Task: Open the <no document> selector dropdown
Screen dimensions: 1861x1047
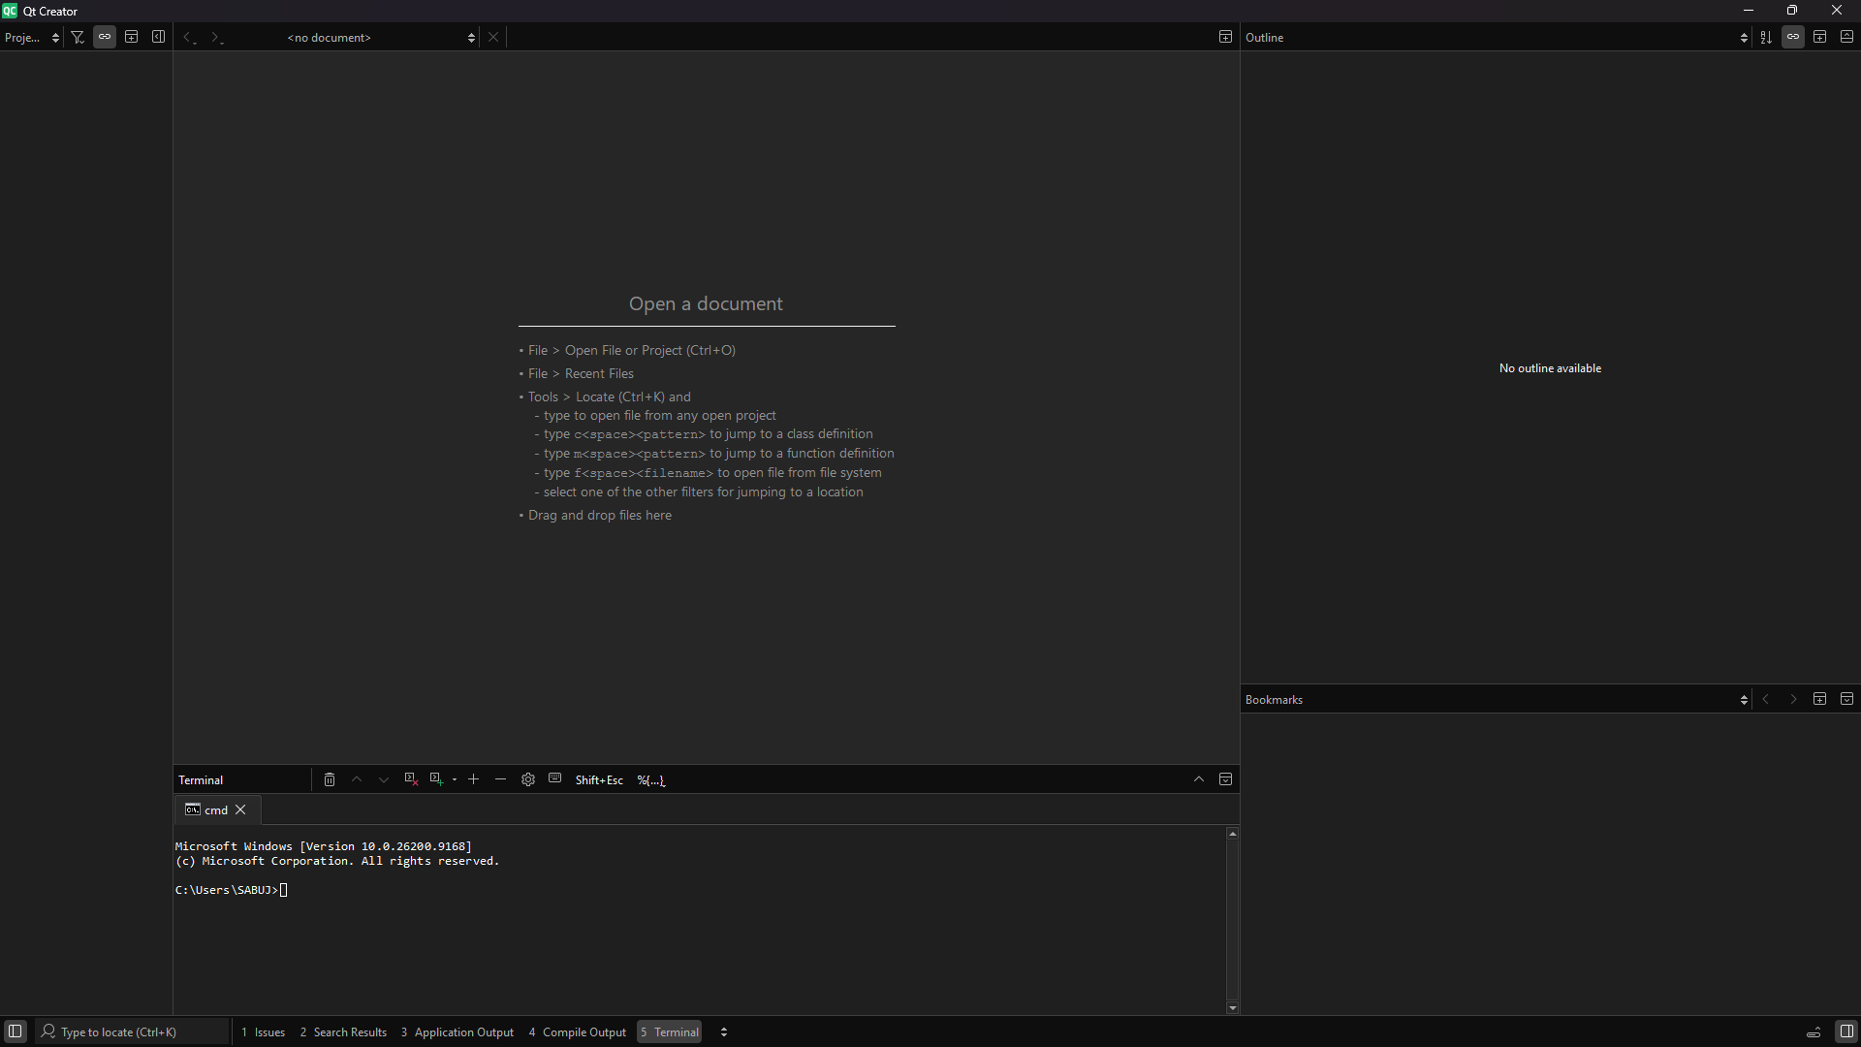Action: 380,37
